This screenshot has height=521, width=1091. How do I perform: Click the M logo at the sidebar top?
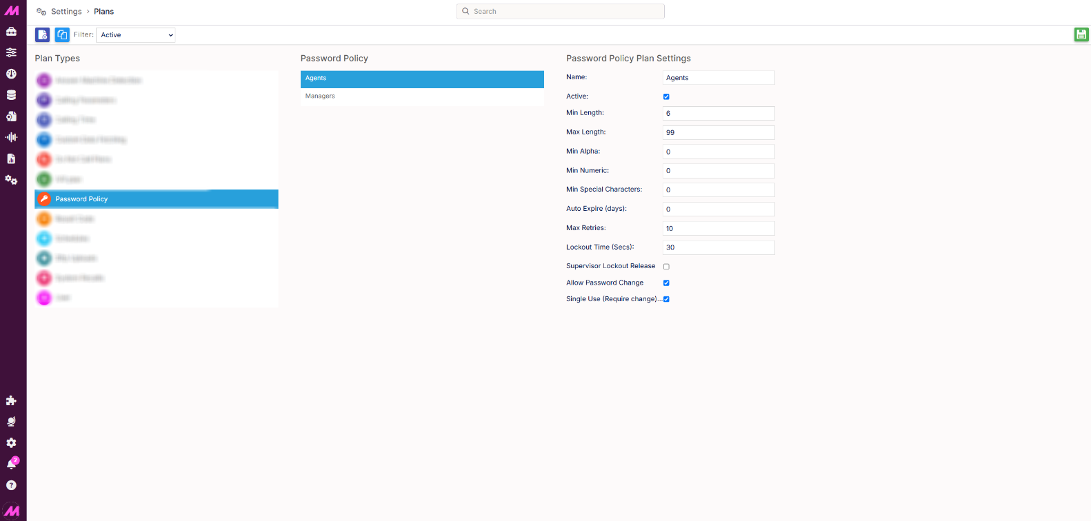[12, 10]
